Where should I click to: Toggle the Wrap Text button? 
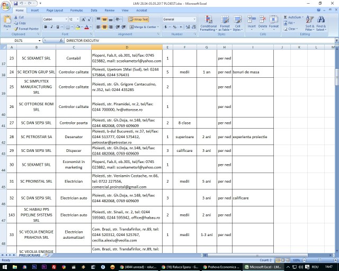tap(138, 20)
